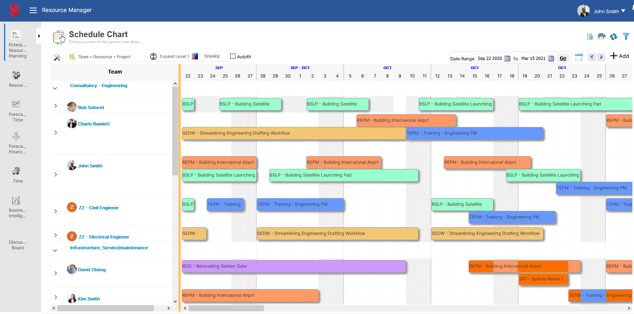Open the filter funnel icon
Image resolution: width=634 pixels, height=314 pixels.
[626, 37]
